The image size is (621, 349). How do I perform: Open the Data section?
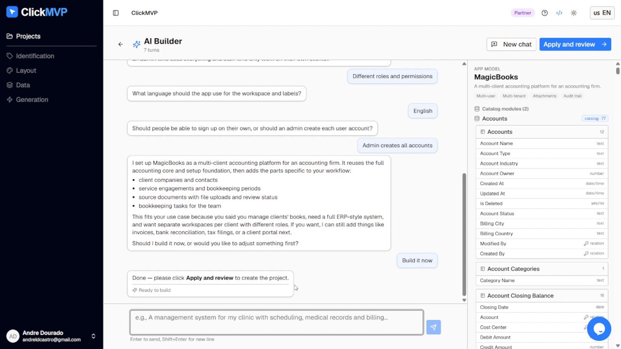18,85
